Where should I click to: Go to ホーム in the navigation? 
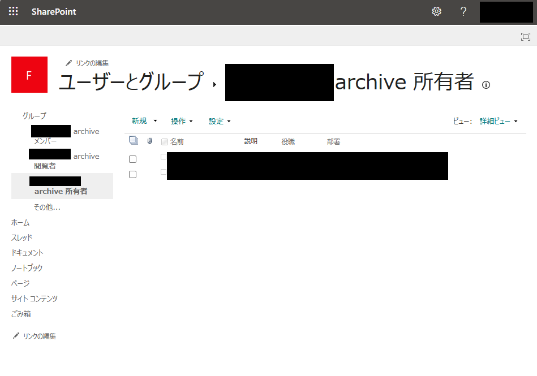(20, 222)
